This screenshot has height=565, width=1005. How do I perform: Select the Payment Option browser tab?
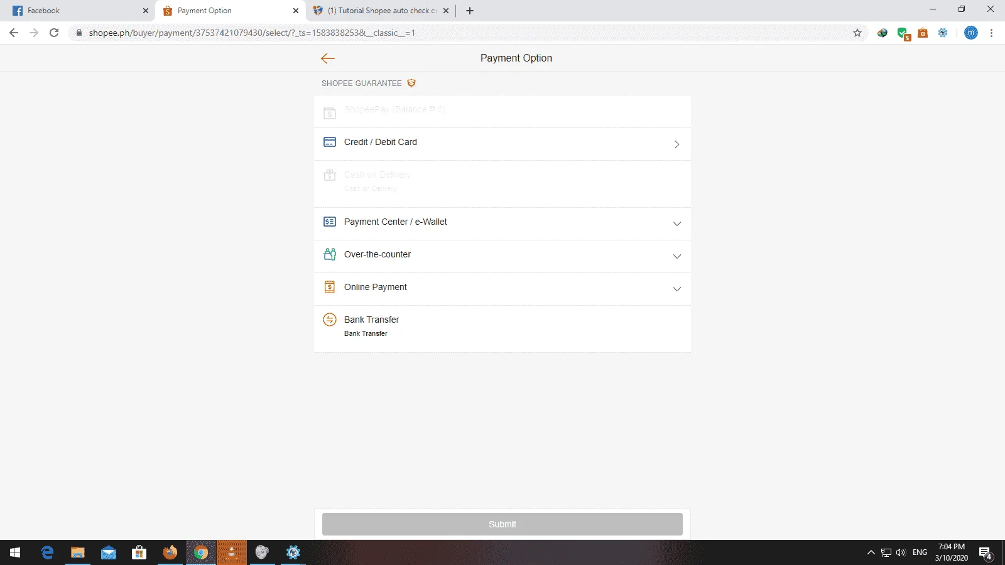point(230,11)
